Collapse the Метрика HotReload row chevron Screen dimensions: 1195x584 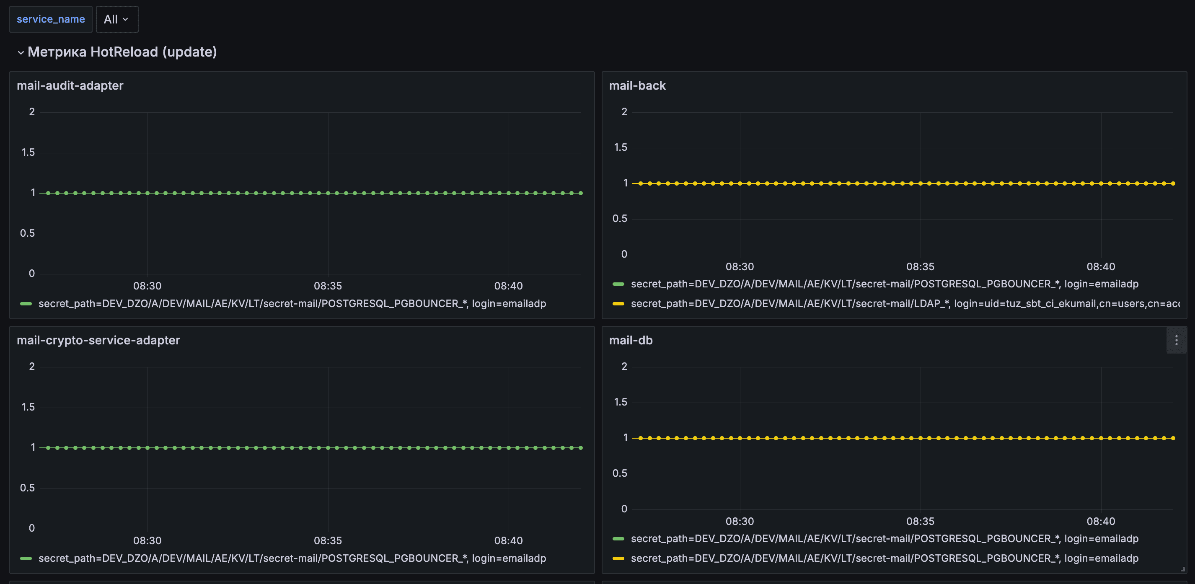[x=21, y=52]
